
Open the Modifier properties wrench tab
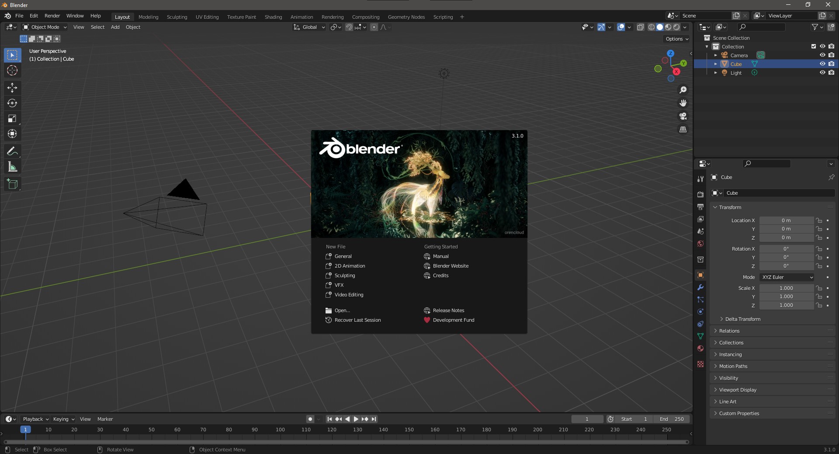pos(700,287)
